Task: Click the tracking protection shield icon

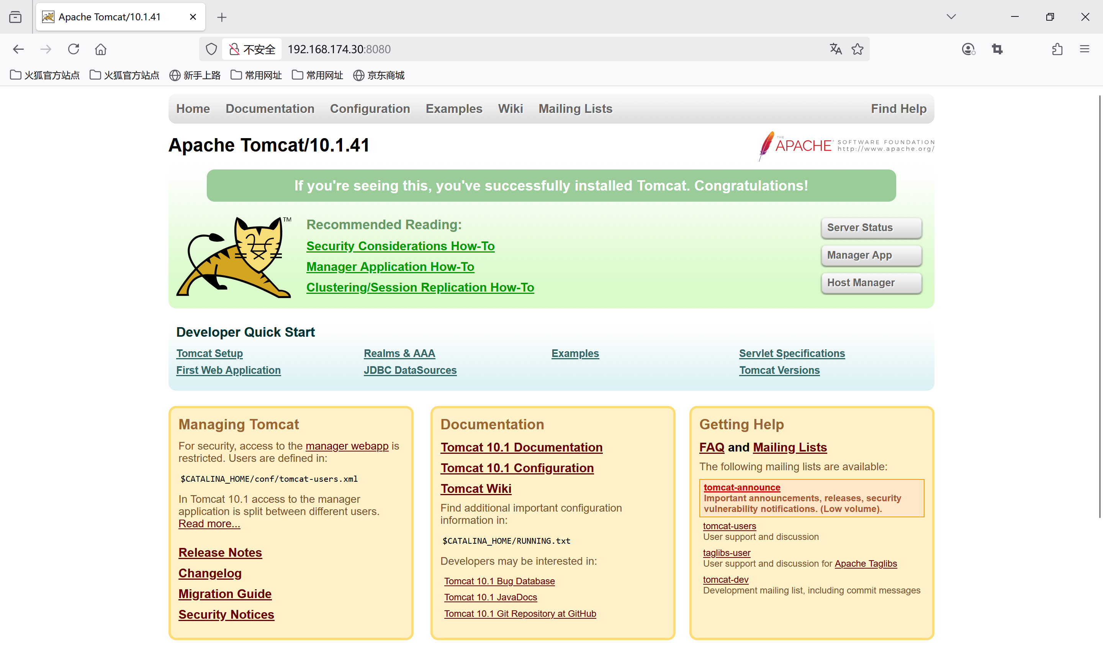Action: tap(211, 49)
